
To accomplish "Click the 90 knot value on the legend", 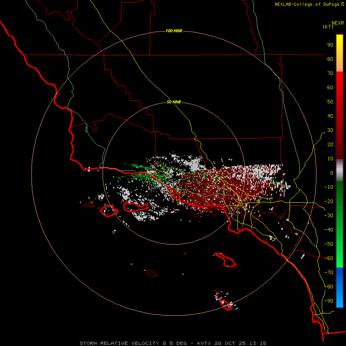I will click(330, 45).
